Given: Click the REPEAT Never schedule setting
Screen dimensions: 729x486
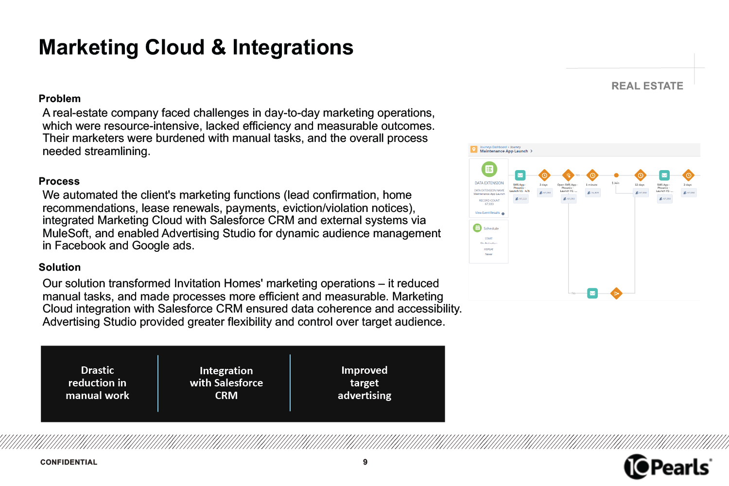Looking at the screenshot, I should [x=488, y=252].
